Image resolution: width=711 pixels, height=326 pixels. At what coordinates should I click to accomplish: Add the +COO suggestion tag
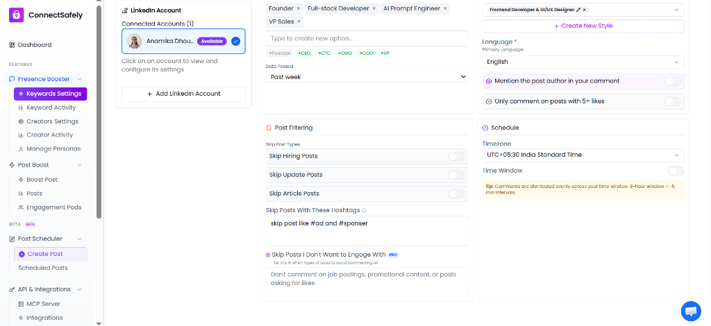tap(366, 53)
